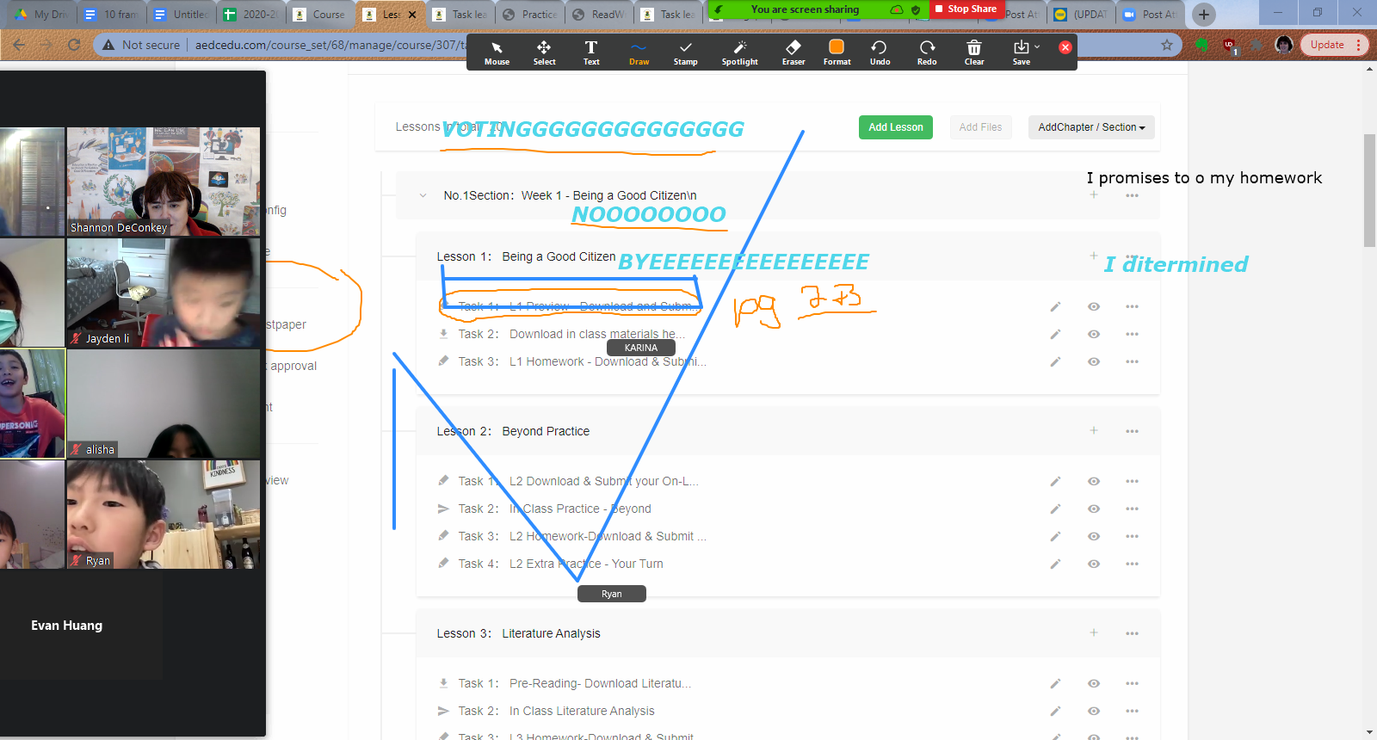Image resolution: width=1377 pixels, height=740 pixels.
Task: Open the Format color options
Action: pos(837,52)
